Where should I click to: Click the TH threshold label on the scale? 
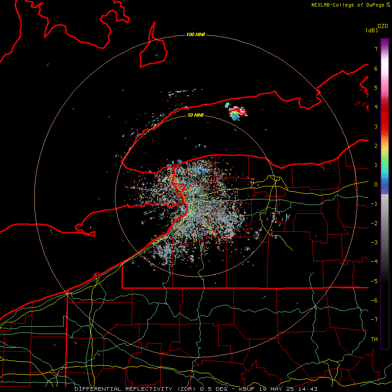pos(374,339)
